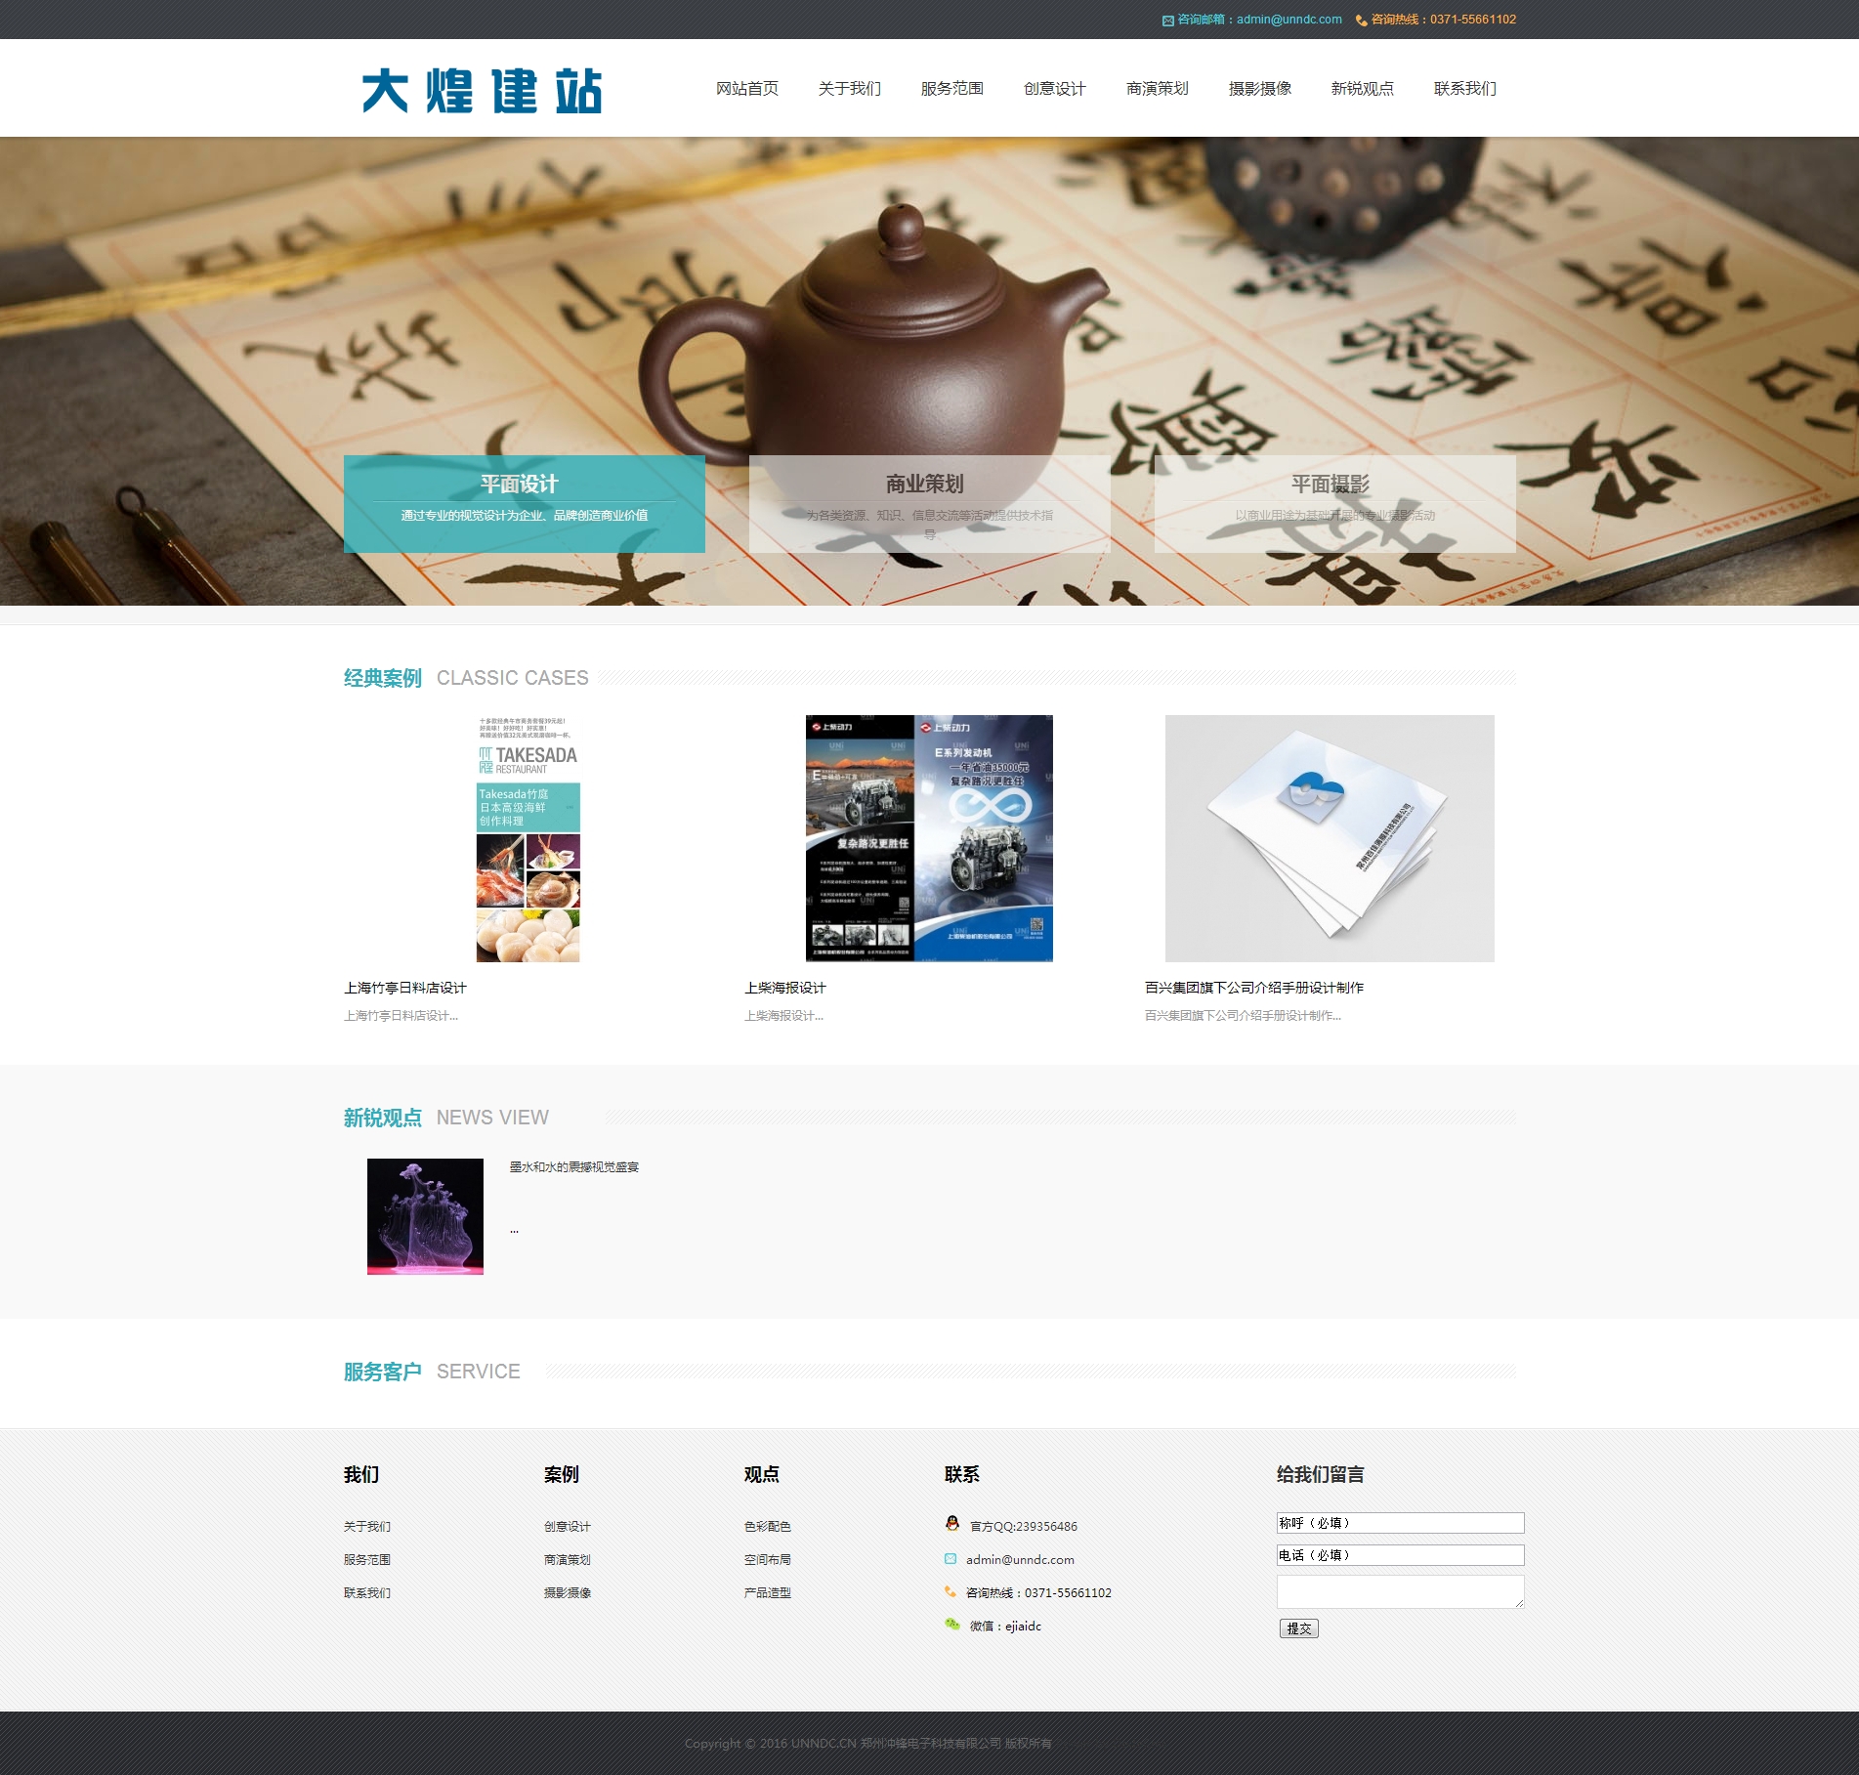
Task: Click the phone hotline icon in top bar
Action: [x=1361, y=21]
